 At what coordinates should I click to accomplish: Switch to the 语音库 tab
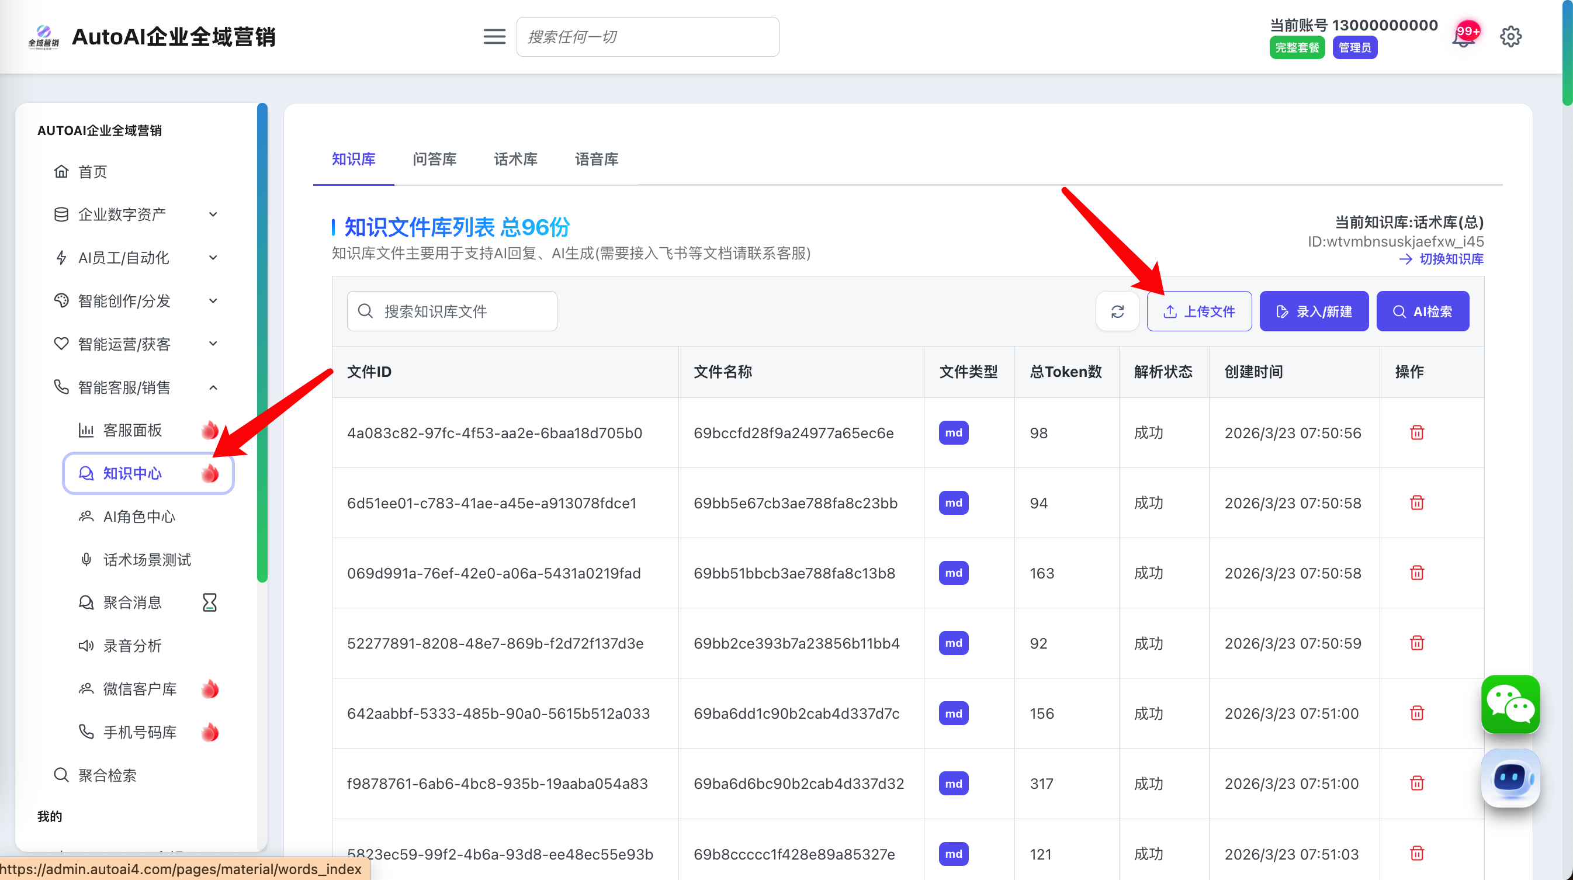pyautogui.click(x=596, y=160)
